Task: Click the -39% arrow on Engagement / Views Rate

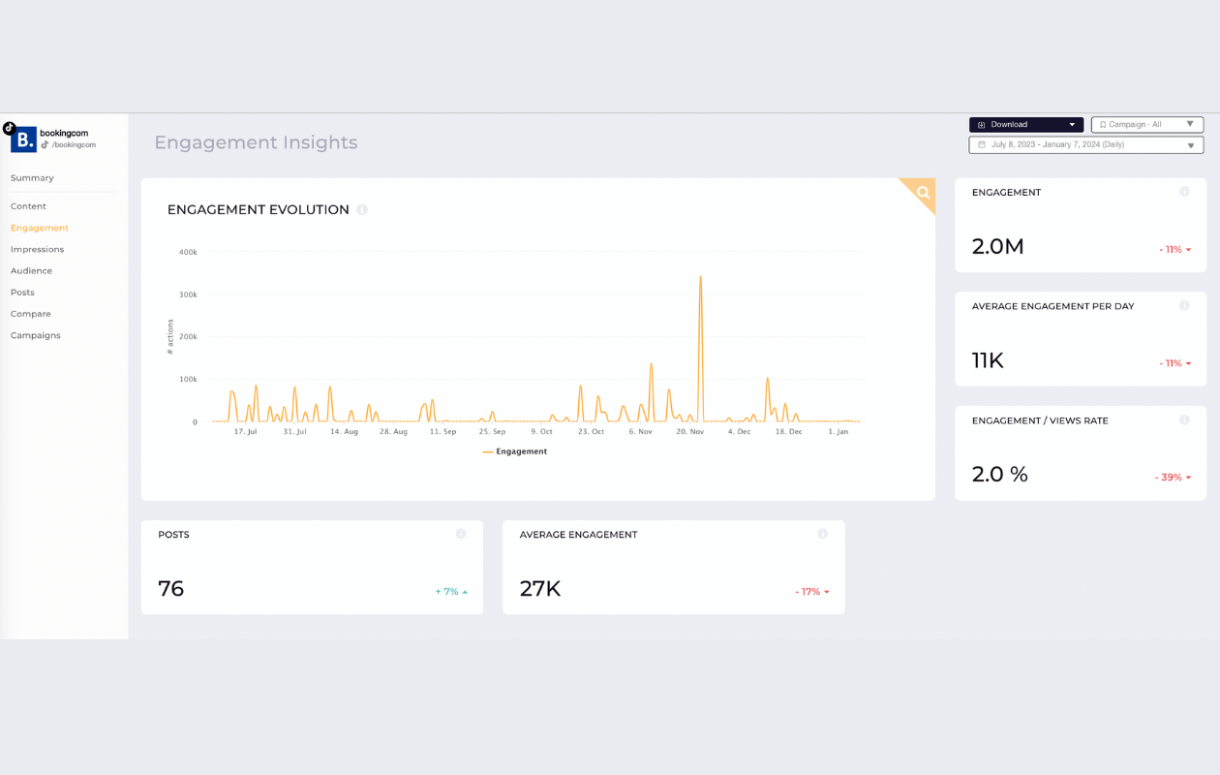Action: 1188,478
